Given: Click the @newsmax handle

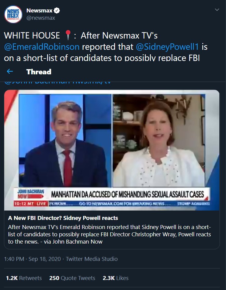Looking at the screenshot, I should click(x=41, y=18).
